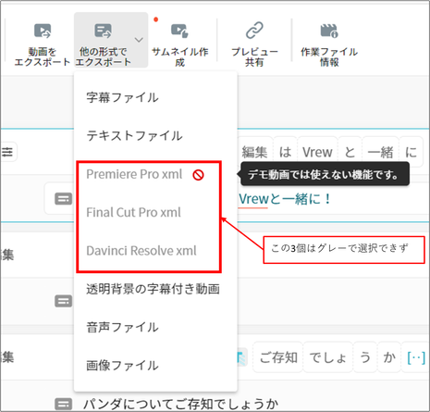Click the ご存知 word chip
The width and height of the screenshot is (430, 412).
278,357
